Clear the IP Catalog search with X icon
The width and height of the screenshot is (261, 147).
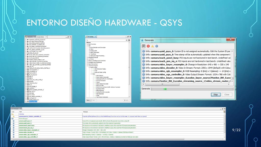coord(126,40)
